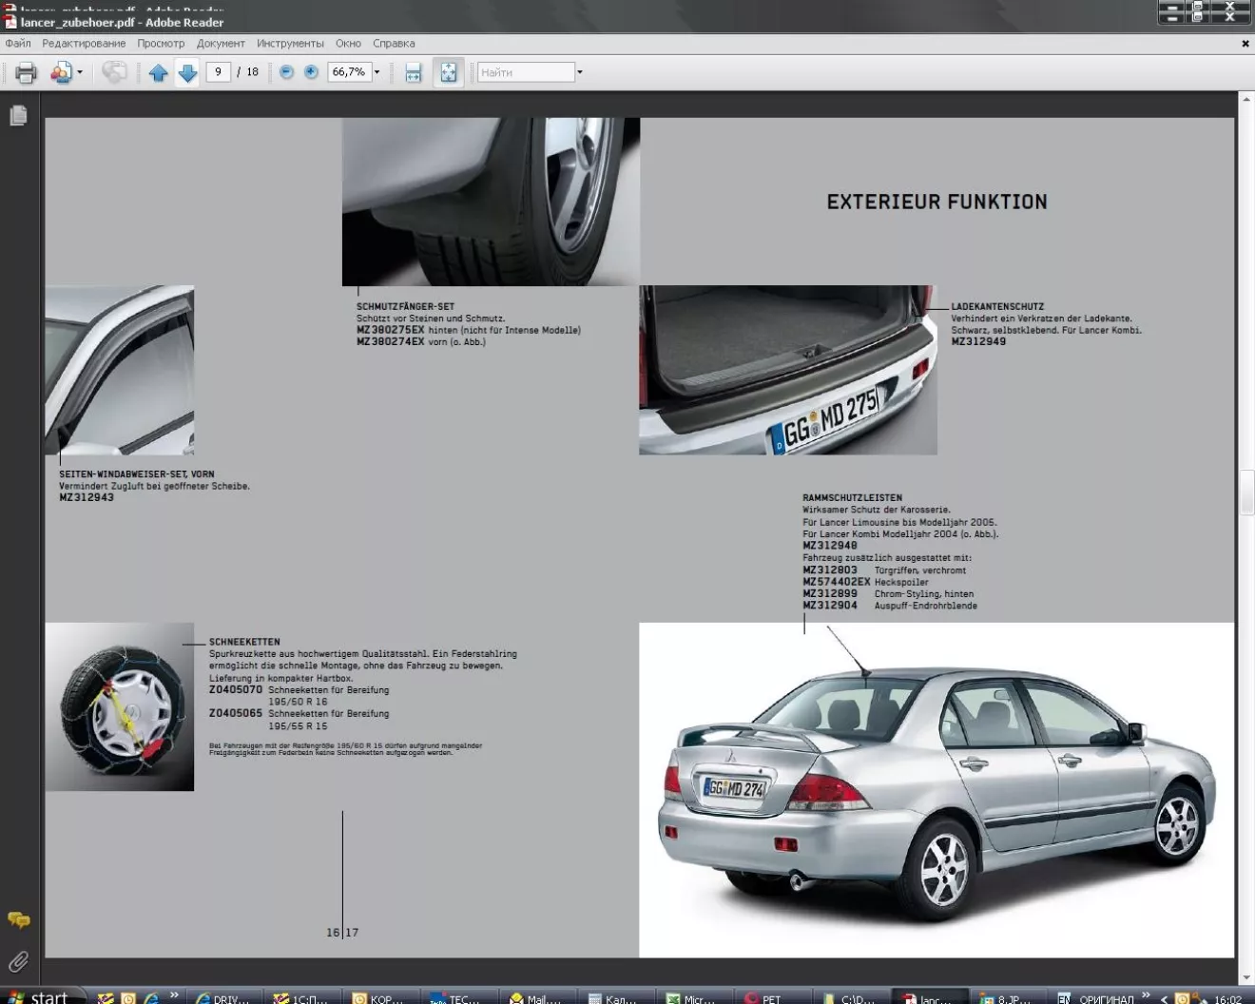The image size is (1255, 1004).
Task: Click the zoom out minus button
Action: pyautogui.click(x=286, y=72)
